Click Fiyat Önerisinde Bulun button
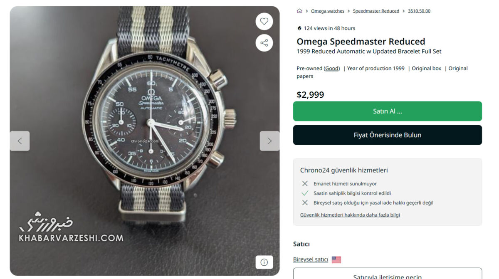Screen dimensions: 499x279 coord(388,135)
